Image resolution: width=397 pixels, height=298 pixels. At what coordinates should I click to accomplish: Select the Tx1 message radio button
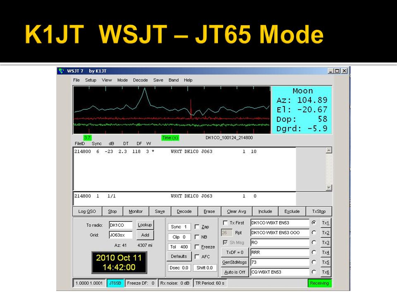[x=314, y=223]
